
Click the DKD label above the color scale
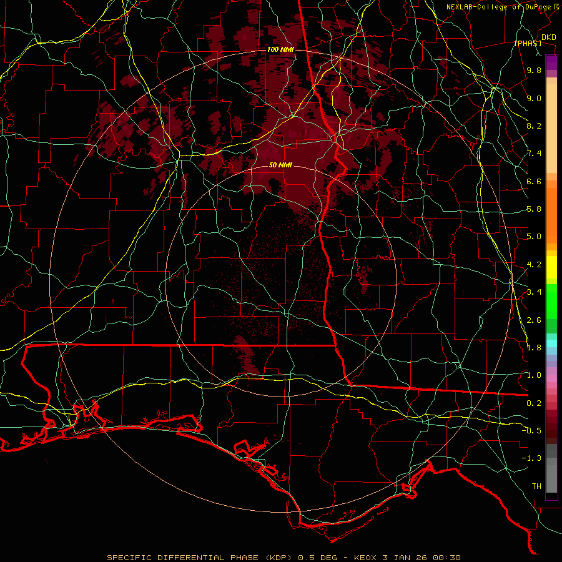tap(548, 37)
